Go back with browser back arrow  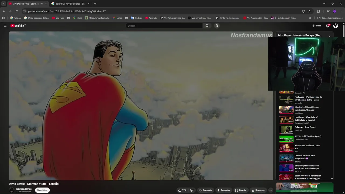point(4,11)
